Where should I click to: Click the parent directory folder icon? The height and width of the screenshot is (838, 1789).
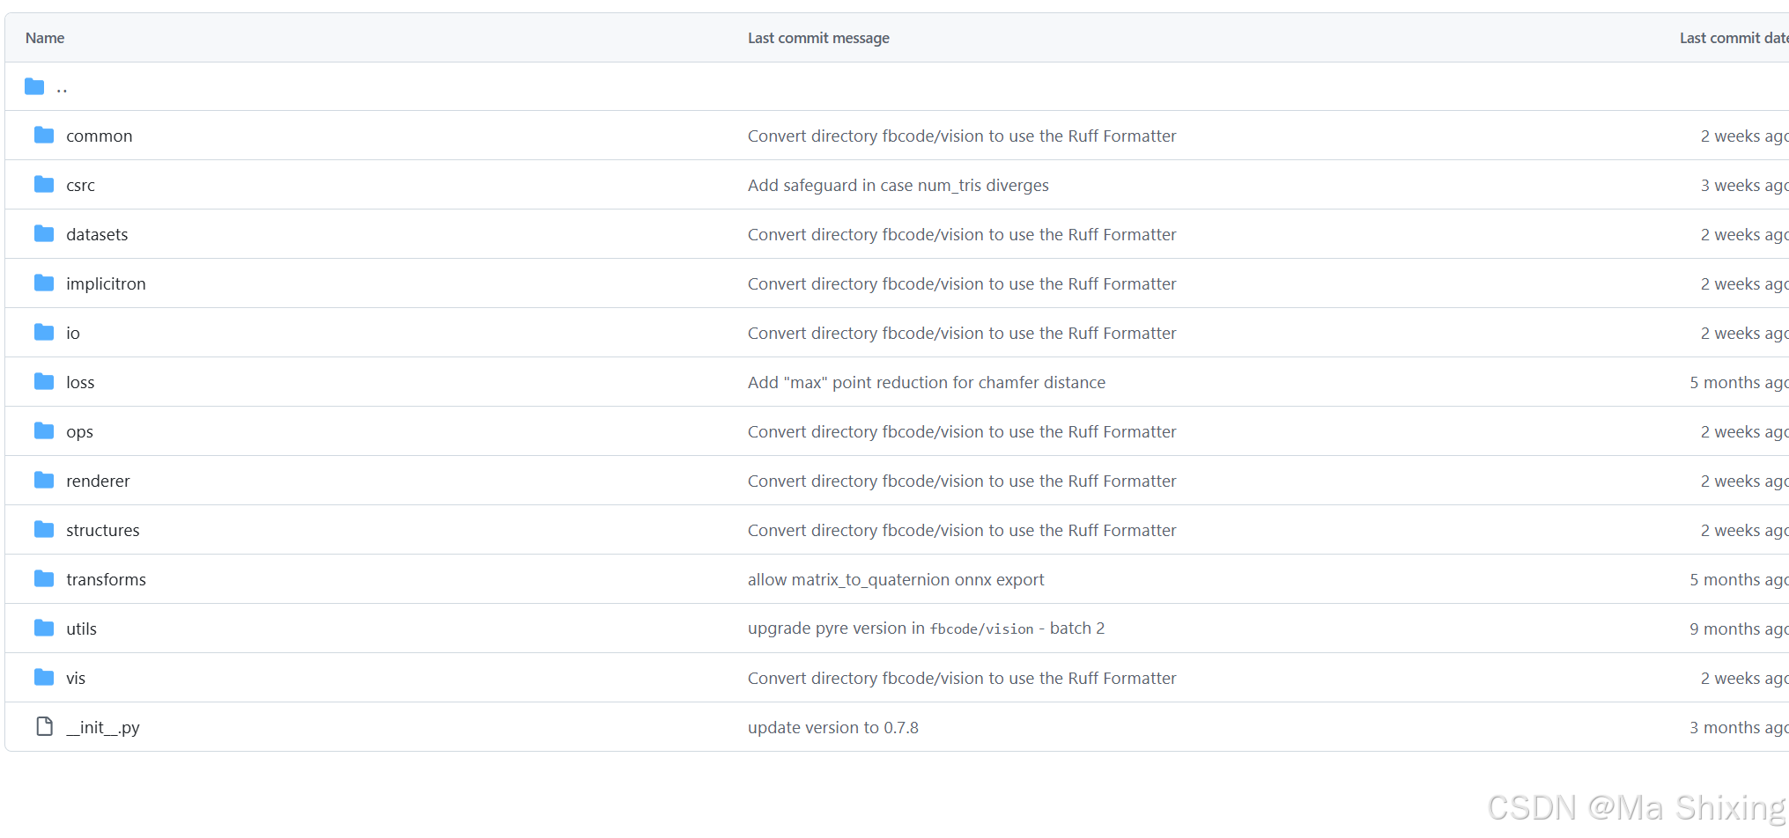click(33, 85)
